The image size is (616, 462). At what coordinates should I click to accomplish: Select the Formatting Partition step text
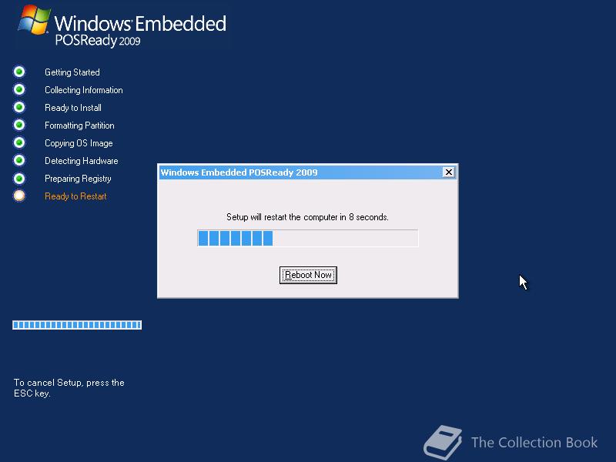79,126
